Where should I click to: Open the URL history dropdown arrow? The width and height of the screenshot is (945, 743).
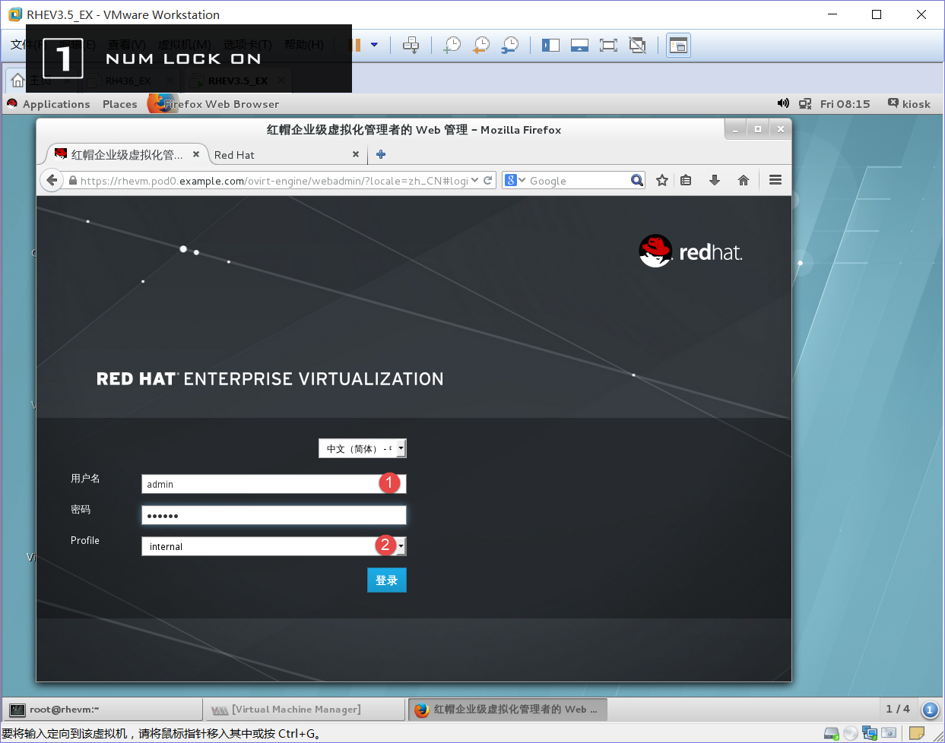[x=475, y=180]
